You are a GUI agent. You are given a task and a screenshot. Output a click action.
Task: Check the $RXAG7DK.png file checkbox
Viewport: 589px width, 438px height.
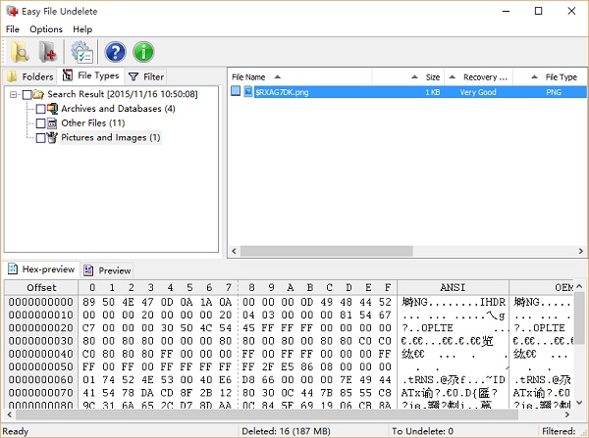236,91
